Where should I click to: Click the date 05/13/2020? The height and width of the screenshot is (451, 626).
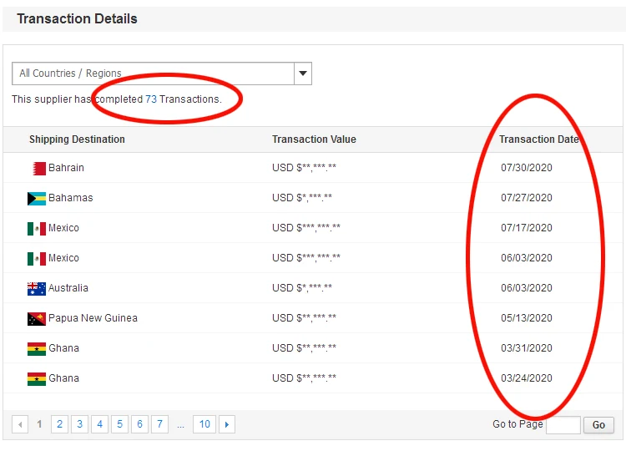click(x=527, y=318)
